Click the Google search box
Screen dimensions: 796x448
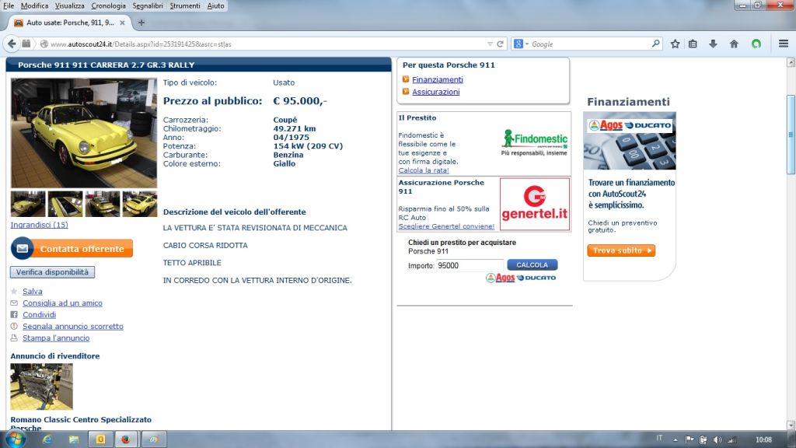(x=591, y=44)
